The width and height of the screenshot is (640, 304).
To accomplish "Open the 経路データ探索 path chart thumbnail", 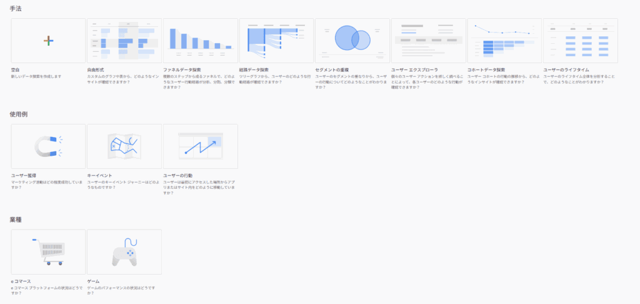I will (276, 41).
